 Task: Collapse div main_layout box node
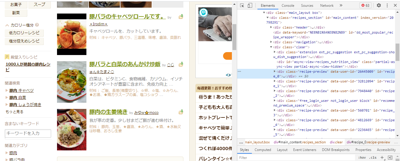[x=264, y=13]
